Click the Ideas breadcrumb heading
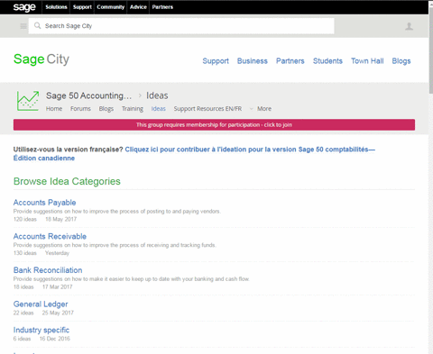 coord(157,95)
